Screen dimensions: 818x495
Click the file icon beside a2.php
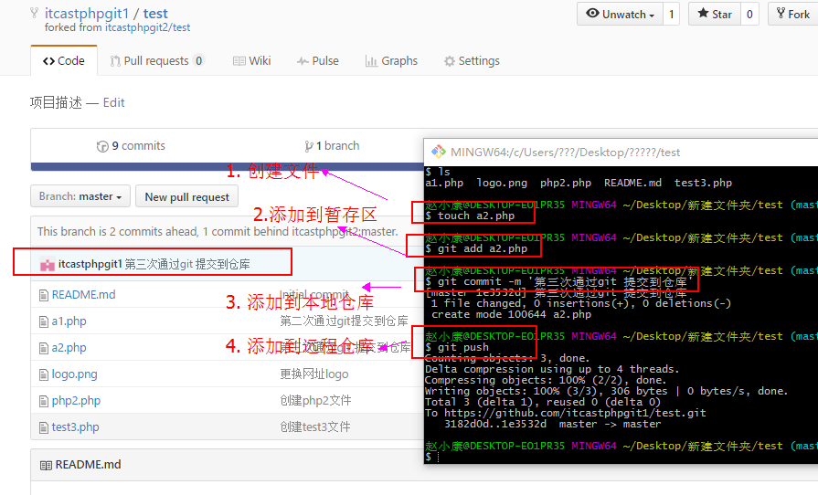click(x=44, y=349)
